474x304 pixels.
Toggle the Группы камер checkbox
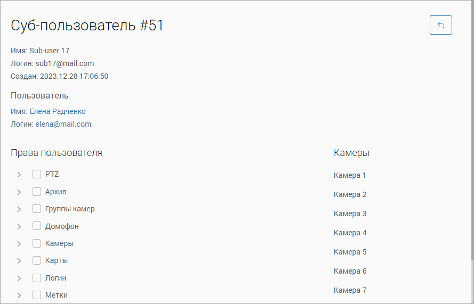pos(37,209)
